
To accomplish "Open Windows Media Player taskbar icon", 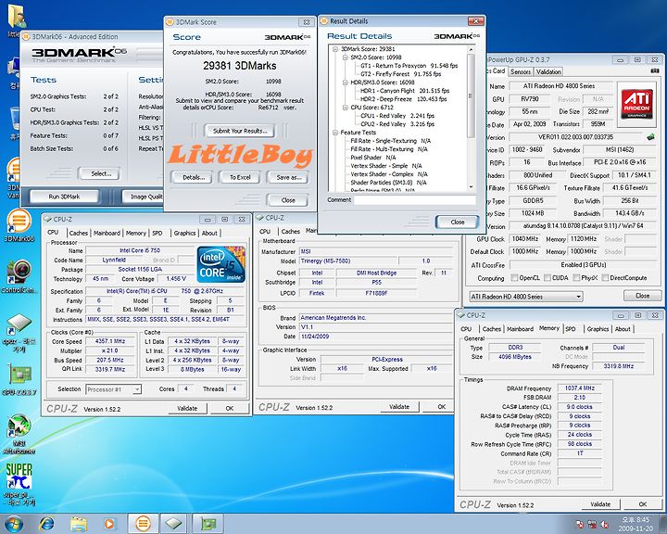I will click(x=109, y=524).
